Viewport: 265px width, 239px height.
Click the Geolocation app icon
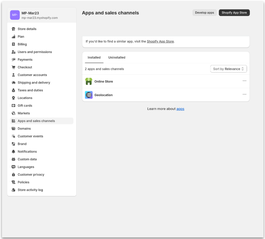[x=89, y=95]
